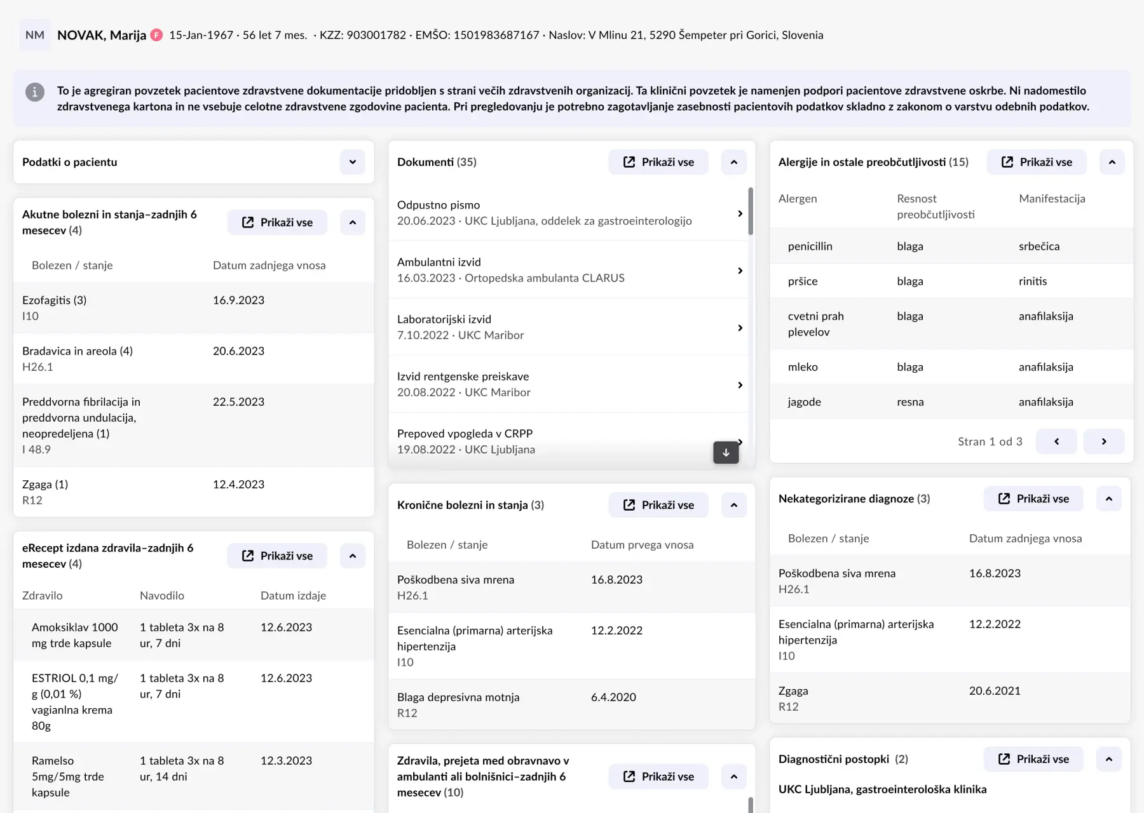The width and height of the screenshot is (1144, 813).
Task: Click the scroll-down arrow in Dokumenti list
Action: pyautogui.click(x=726, y=453)
